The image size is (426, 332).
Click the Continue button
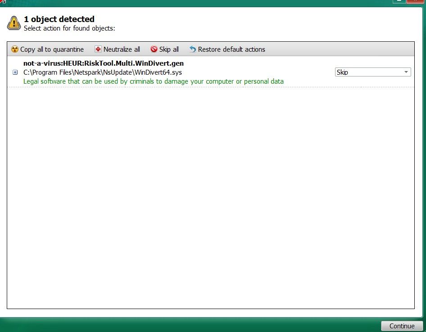pyautogui.click(x=402, y=326)
